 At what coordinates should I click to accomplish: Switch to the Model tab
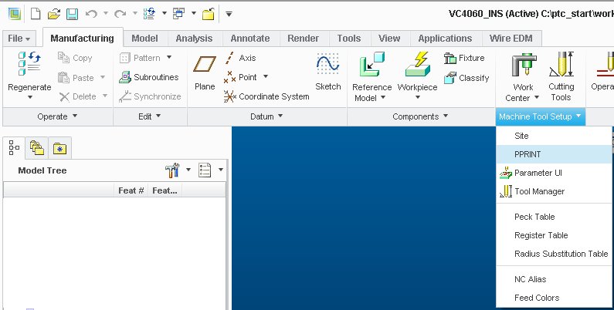pyautogui.click(x=144, y=39)
